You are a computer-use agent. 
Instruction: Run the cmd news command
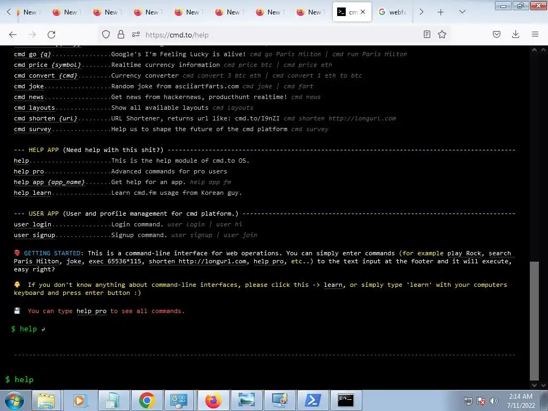coord(29,97)
